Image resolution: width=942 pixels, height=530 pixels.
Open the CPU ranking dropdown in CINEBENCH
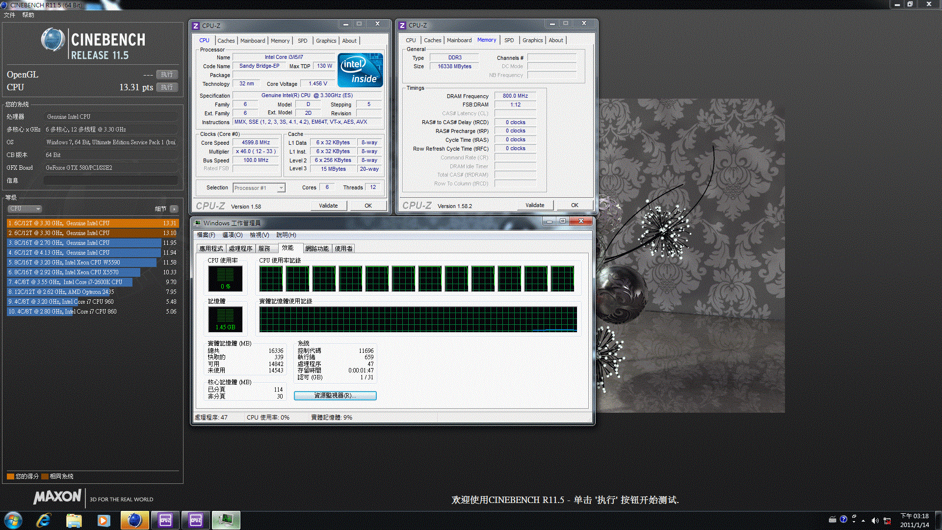[x=25, y=209]
